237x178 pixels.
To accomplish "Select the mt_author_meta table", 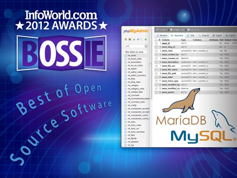I will click(135, 72).
